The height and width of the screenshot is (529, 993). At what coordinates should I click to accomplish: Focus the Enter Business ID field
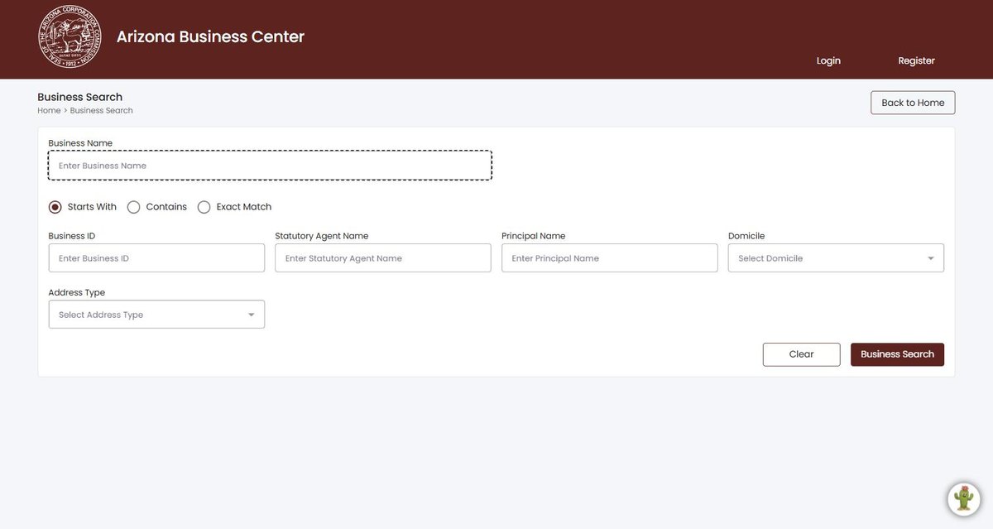tap(156, 258)
